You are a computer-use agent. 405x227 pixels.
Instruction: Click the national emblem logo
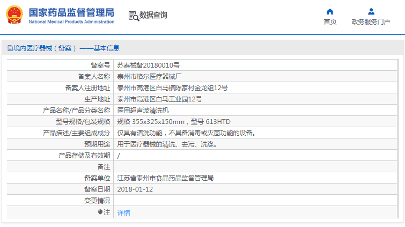tap(14, 14)
